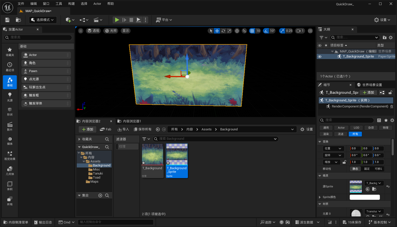Go back in content browser history
Image resolution: width=397 pixels, height=227 pixels.
158,129
